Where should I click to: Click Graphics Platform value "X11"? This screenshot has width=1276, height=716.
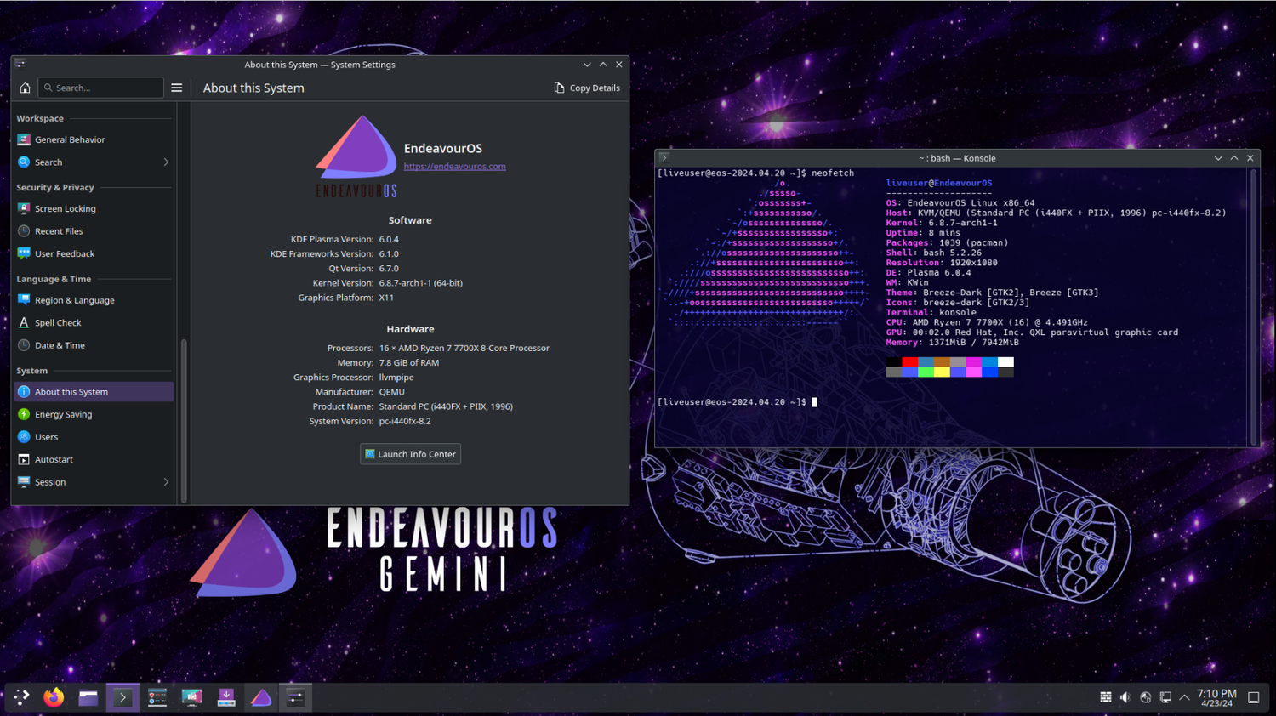tap(386, 298)
